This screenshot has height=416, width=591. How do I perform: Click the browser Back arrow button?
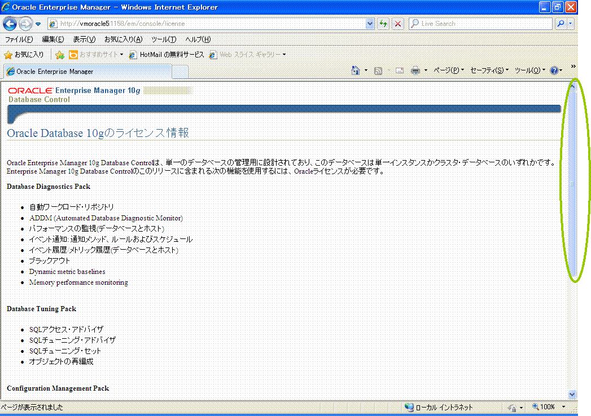tap(10, 24)
